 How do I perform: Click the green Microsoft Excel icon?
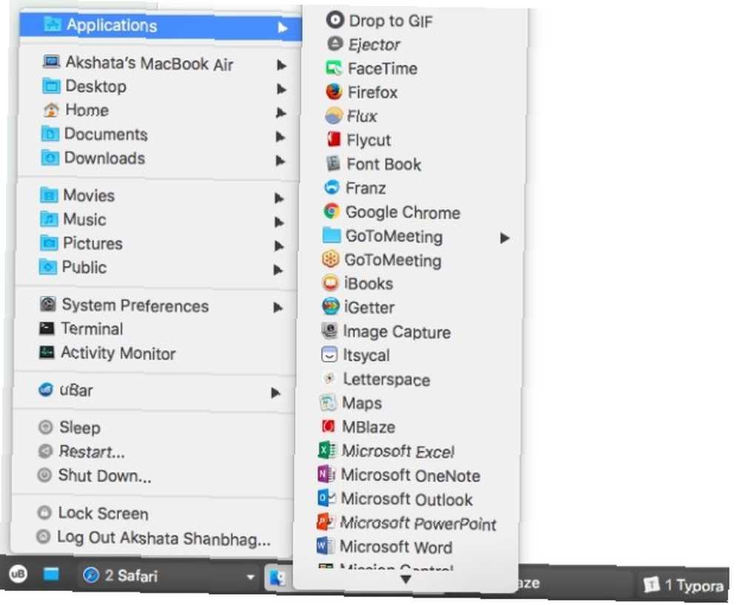[x=327, y=450]
